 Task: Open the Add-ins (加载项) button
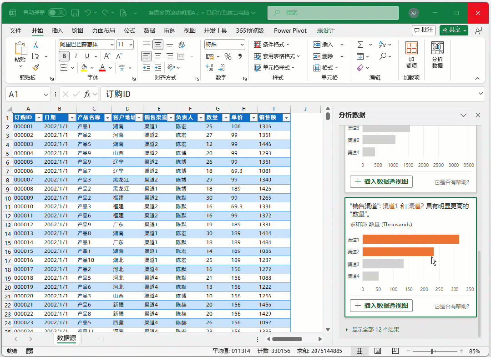[x=411, y=55]
